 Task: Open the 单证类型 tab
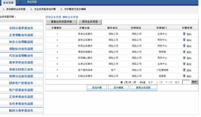coord(32,2)
